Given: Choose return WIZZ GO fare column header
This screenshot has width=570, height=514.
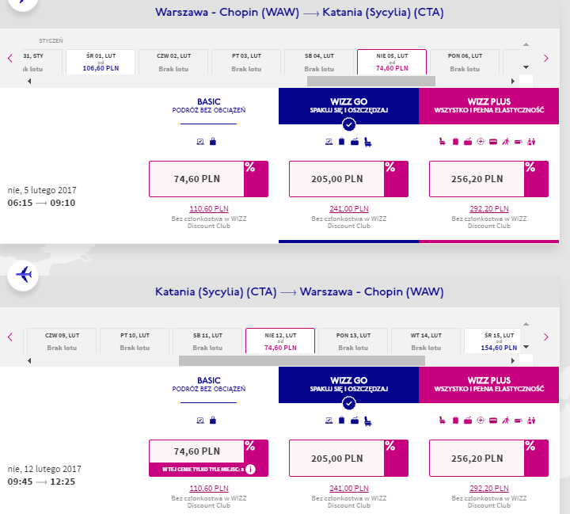Looking at the screenshot, I should [348, 384].
